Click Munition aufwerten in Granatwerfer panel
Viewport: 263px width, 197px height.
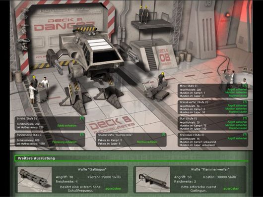coord(236,109)
